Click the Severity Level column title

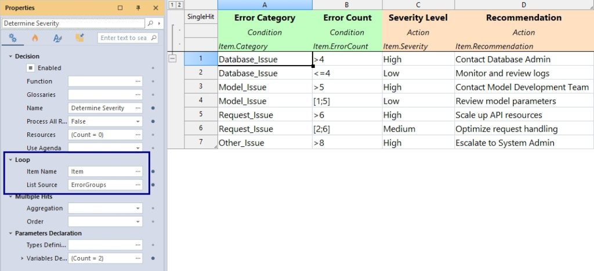[x=418, y=18]
